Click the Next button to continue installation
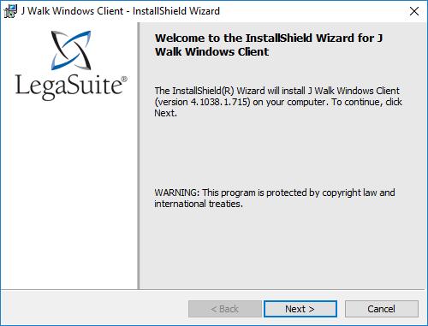Screen dimensions: 428x326 point(300,309)
